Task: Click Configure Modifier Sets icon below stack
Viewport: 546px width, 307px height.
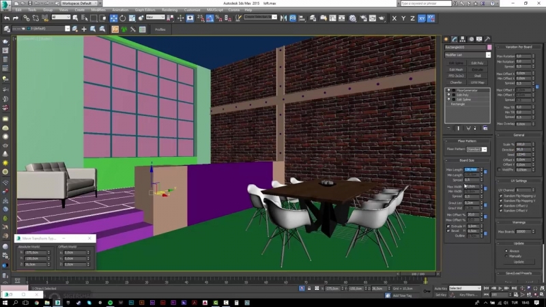Action: (x=485, y=128)
